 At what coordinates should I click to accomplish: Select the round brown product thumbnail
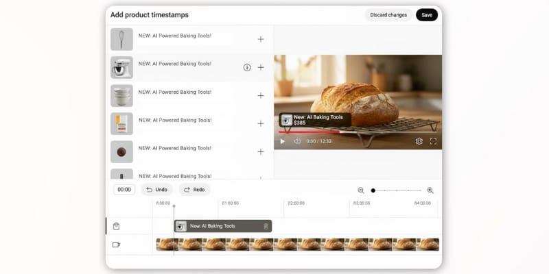pyautogui.click(x=122, y=151)
